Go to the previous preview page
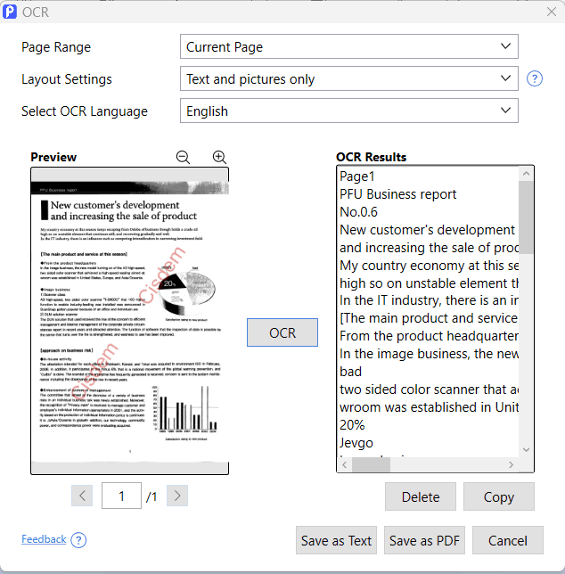 (x=82, y=496)
